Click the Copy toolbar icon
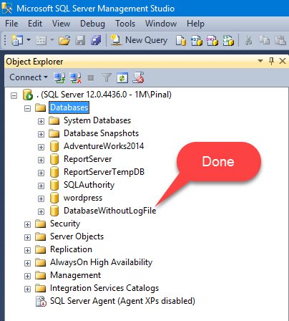Screen dimensions: 289x321 [x=264, y=40]
